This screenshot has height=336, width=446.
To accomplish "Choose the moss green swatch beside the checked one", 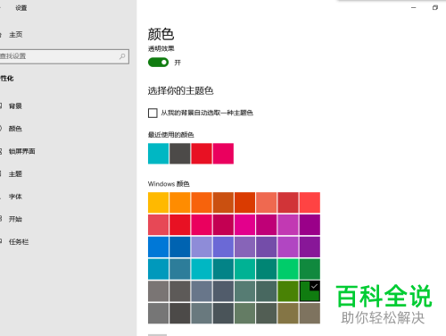I will point(288,291).
